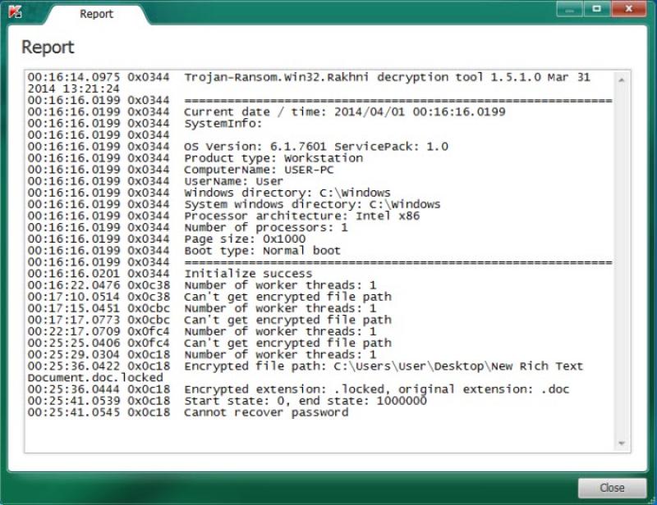Click the "Start state: 0, end state: 1000000" line
Image resolution: width=657 pixels, height=505 pixels.
(x=227, y=401)
